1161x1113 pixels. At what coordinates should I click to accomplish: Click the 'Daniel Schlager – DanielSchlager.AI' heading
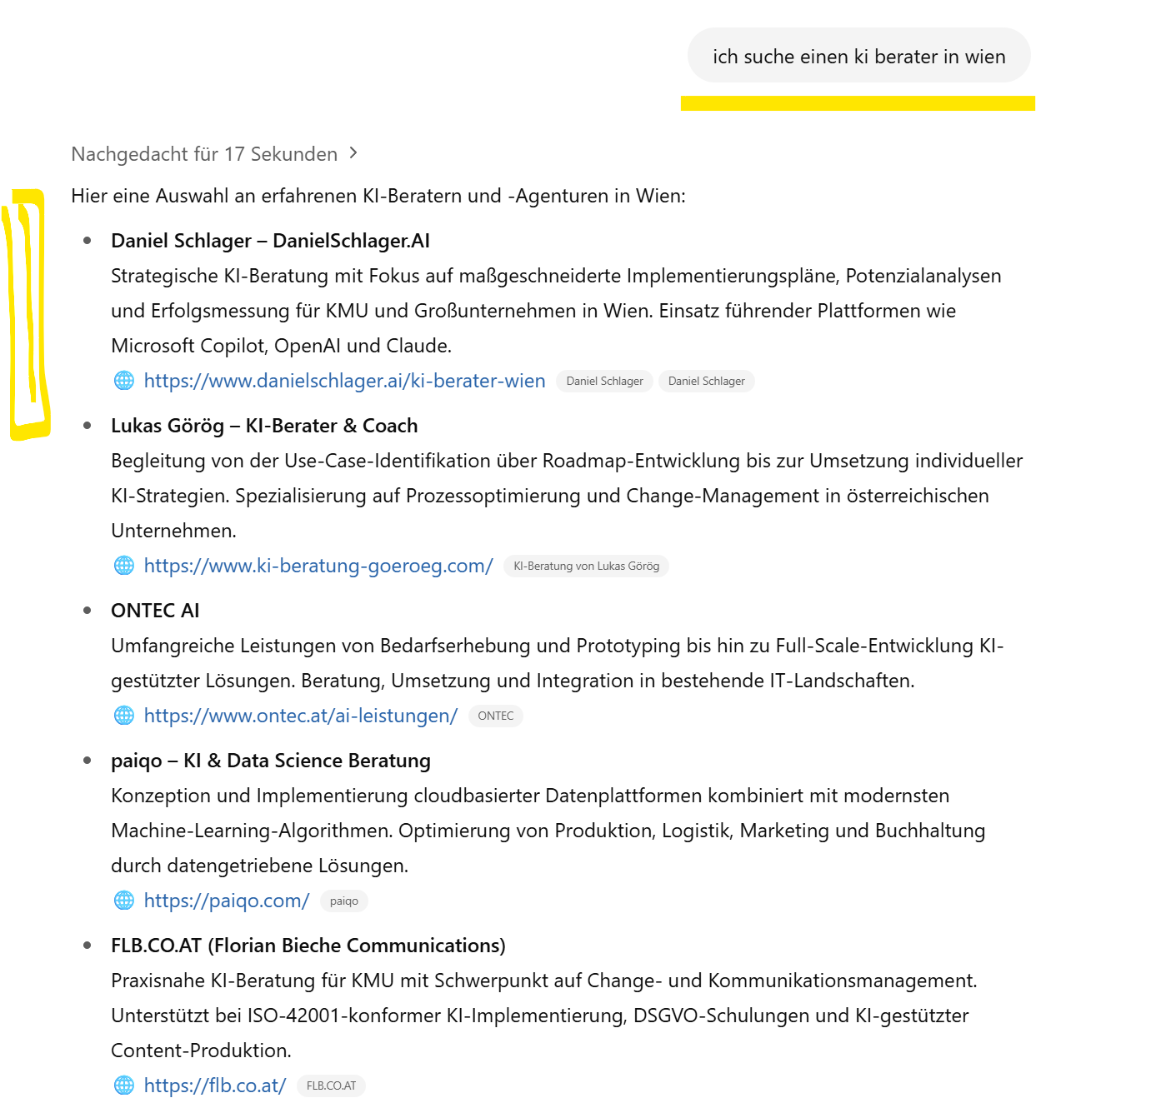tap(271, 241)
